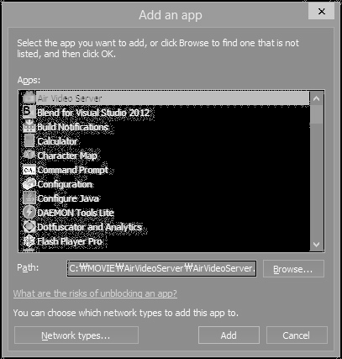Viewport: 342px width, 359px height.
Task: Open 'What are the risks of unblocking an app?'
Action: pyautogui.click(x=95, y=293)
